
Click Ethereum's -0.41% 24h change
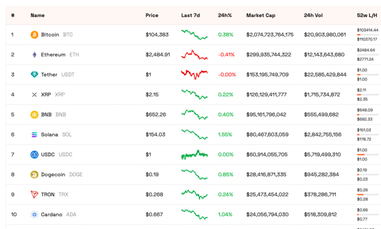pos(226,55)
